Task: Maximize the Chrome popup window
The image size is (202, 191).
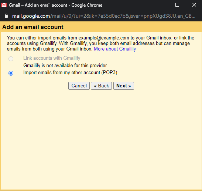Action: coord(177,5)
